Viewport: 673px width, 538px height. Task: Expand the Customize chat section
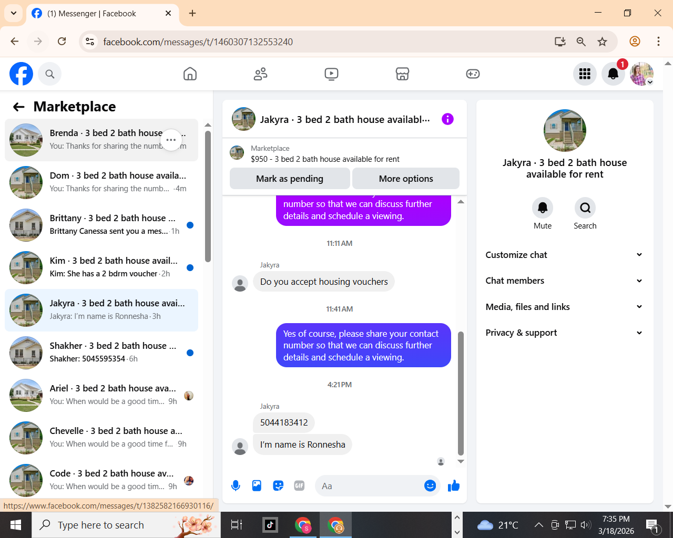tap(564, 255)
